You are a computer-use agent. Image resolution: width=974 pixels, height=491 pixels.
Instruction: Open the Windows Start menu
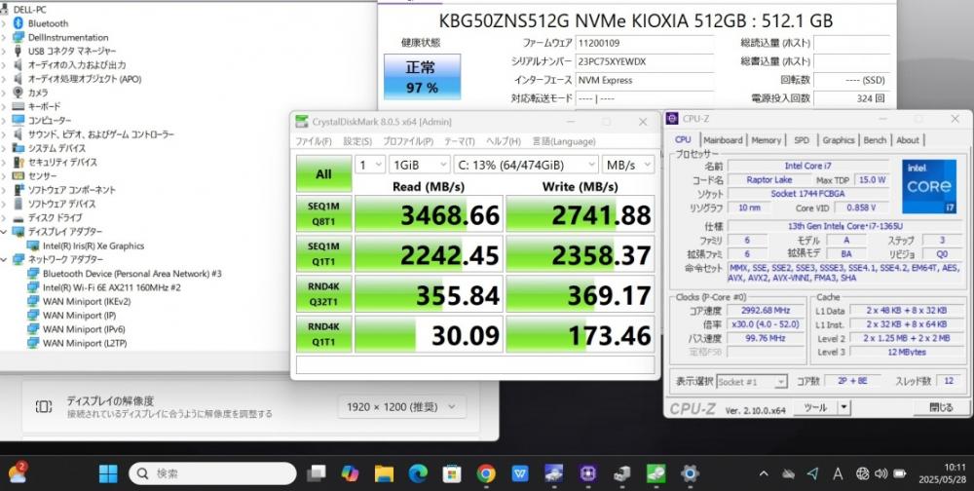click(x=108, y=473)
